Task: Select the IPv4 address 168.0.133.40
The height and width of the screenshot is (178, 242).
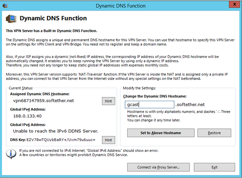Action: (x=27, y=116)
